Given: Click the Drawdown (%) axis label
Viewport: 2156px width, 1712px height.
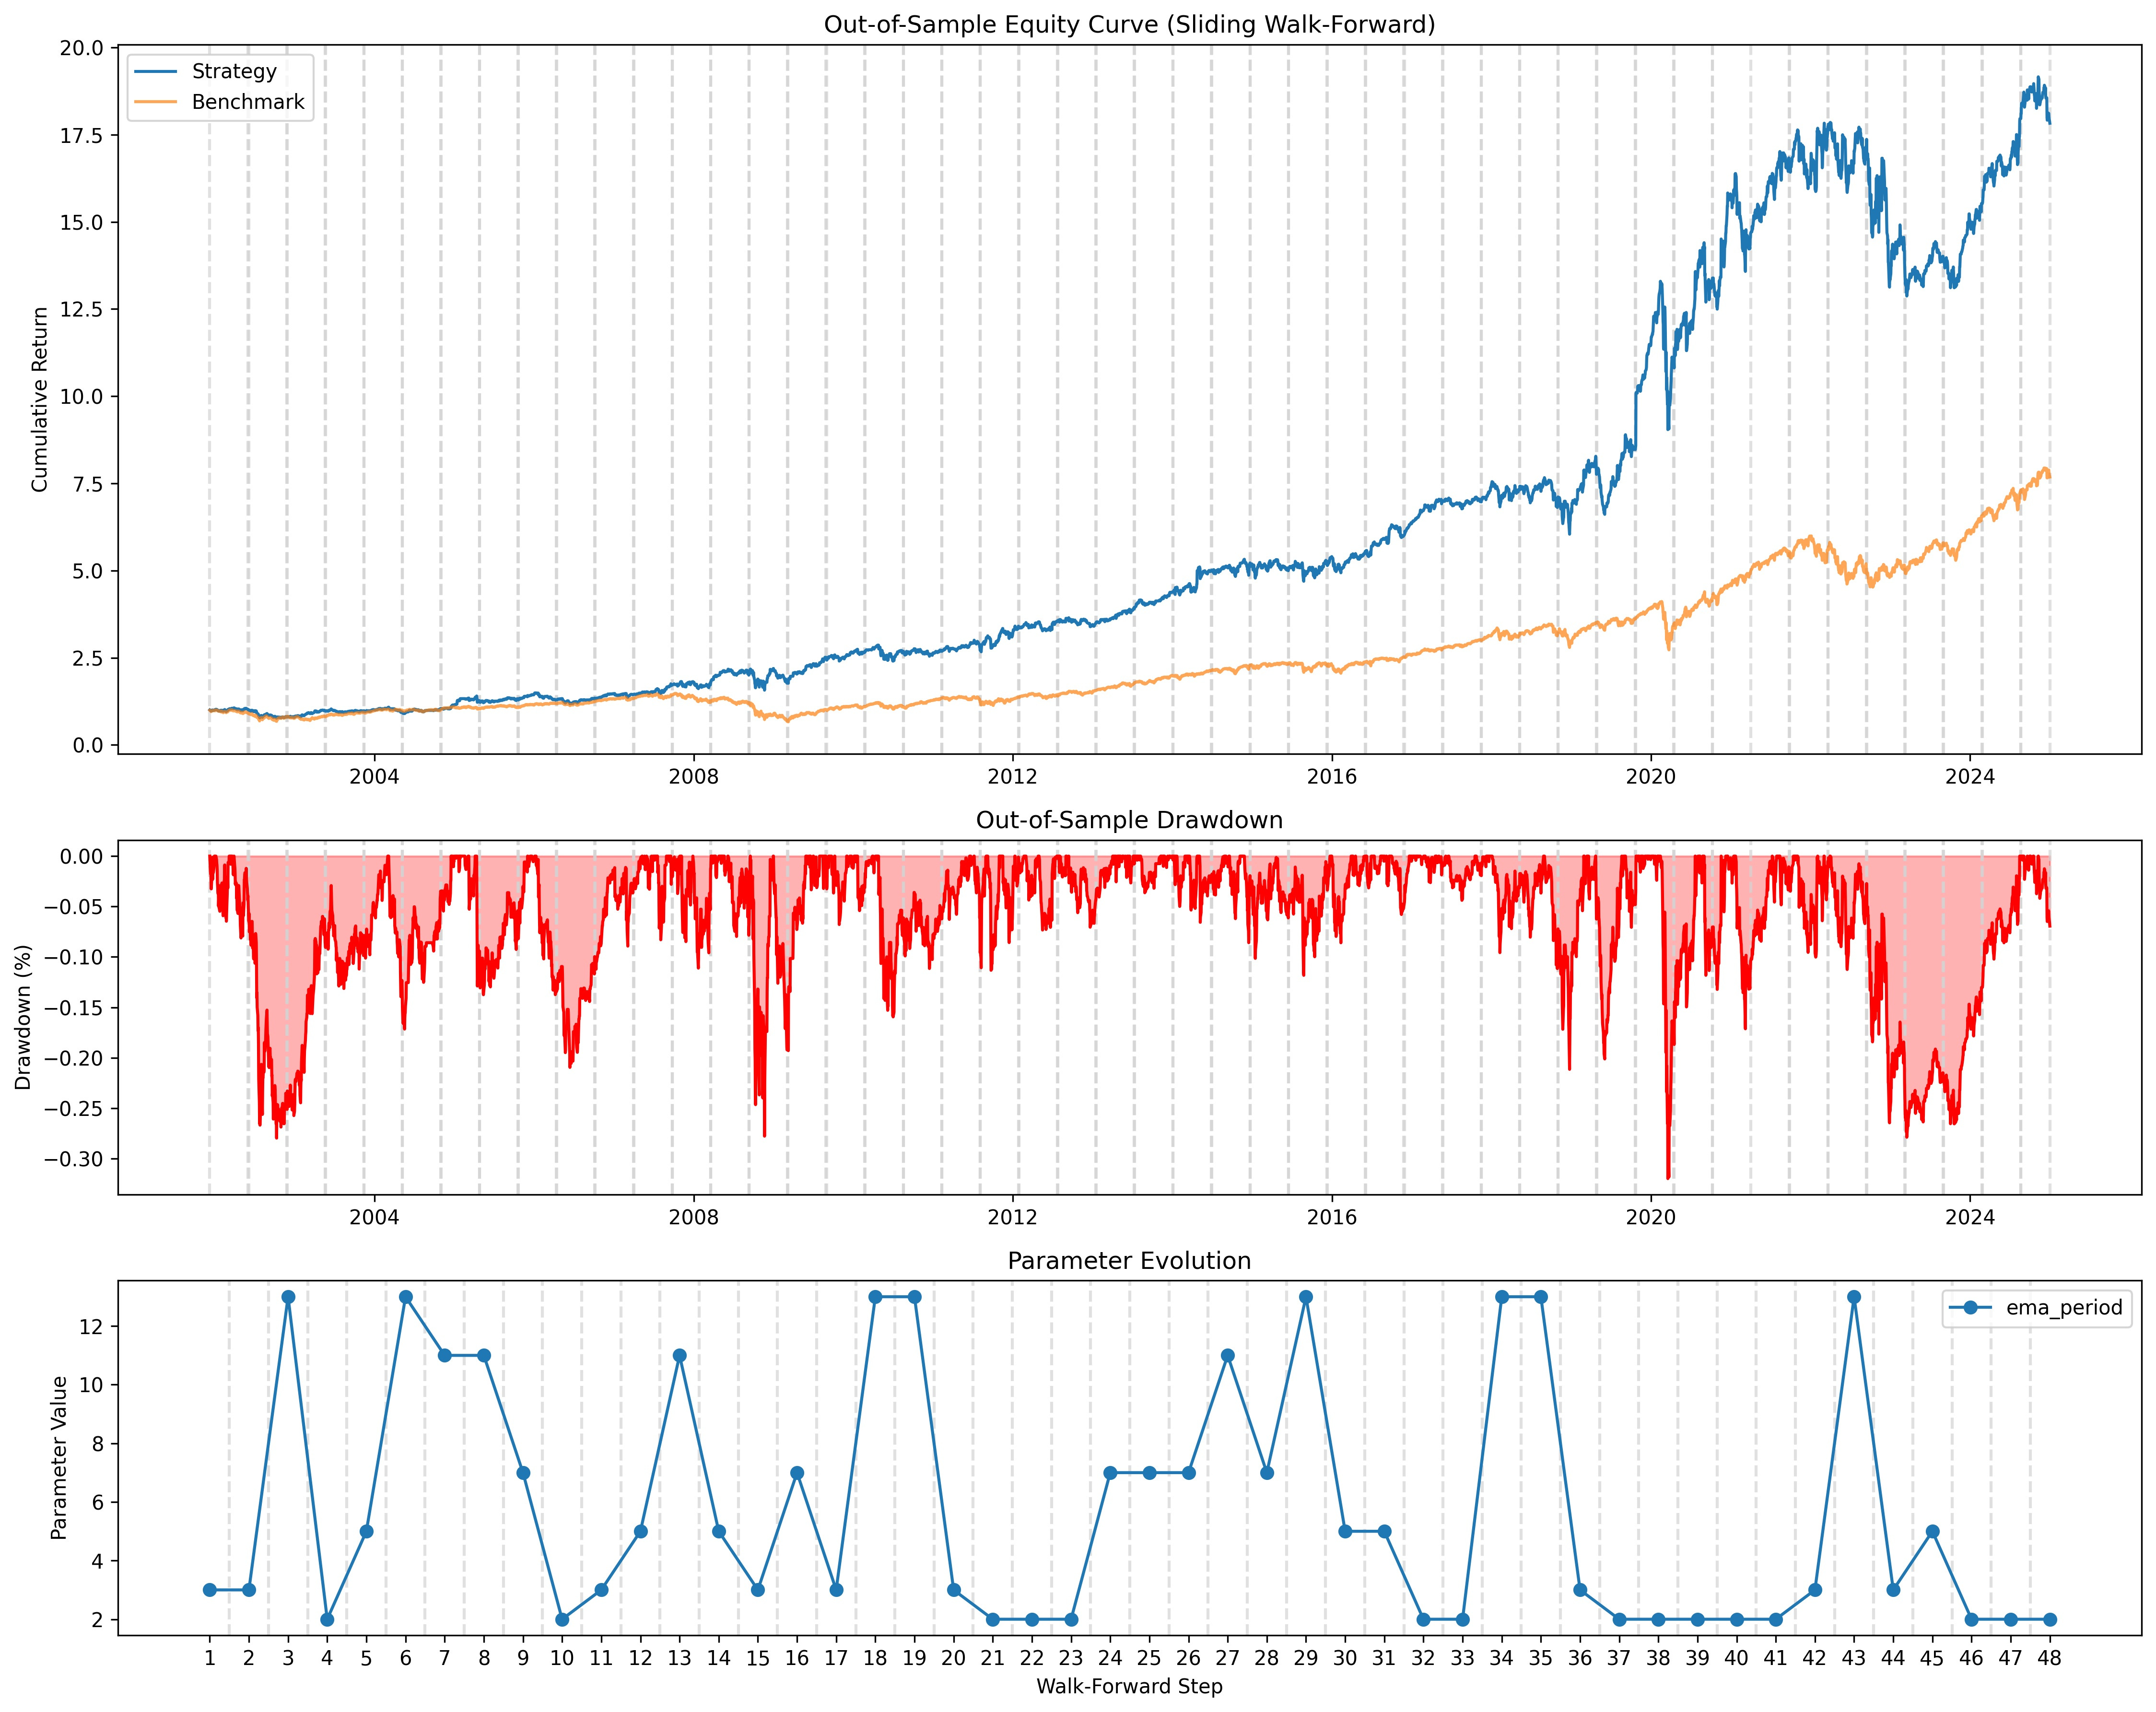Looking at the screenshot, I should pyautogui.click(x=24, y=1017).
